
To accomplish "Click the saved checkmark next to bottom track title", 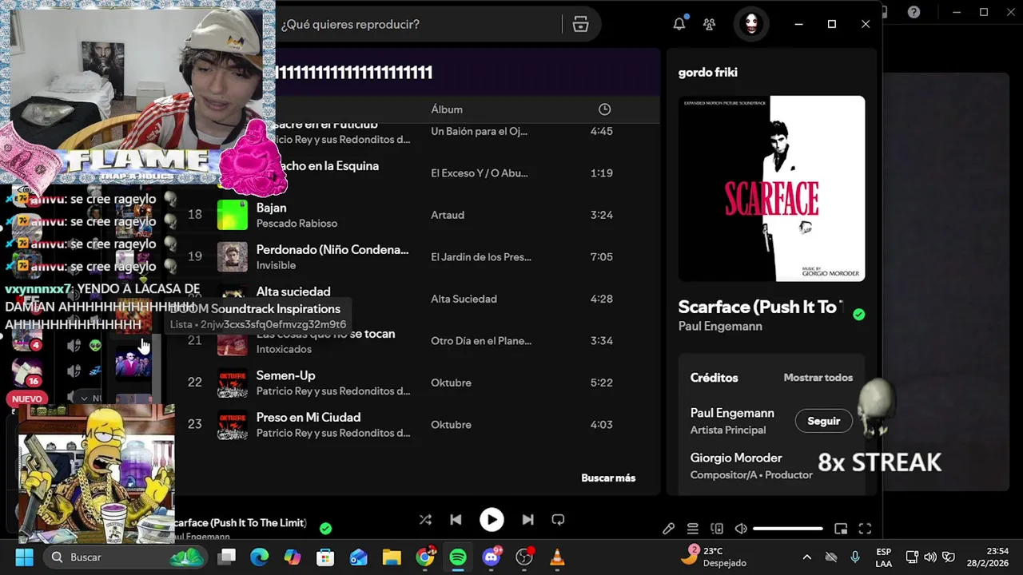I will 325,528.
